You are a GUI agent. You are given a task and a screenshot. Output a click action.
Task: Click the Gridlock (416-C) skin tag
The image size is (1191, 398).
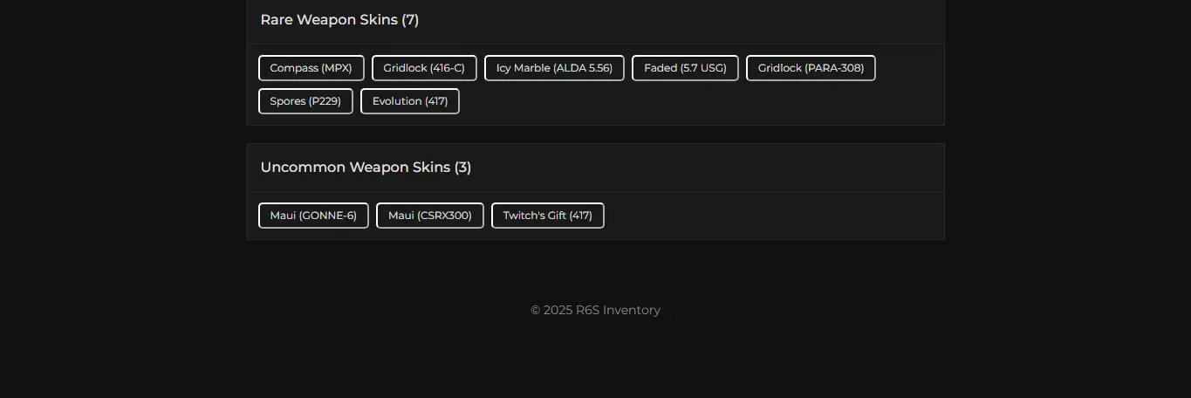424,68
